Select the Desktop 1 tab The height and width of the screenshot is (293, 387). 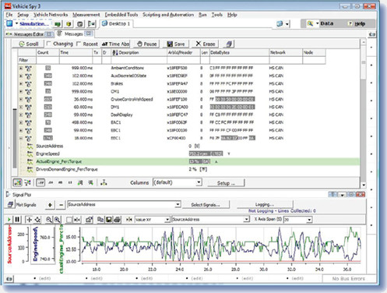coord(116,23)
